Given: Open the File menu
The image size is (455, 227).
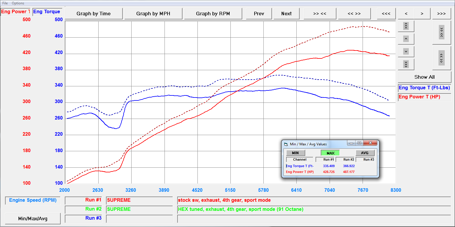Looking at the screenshot, I should coord(5,3).
